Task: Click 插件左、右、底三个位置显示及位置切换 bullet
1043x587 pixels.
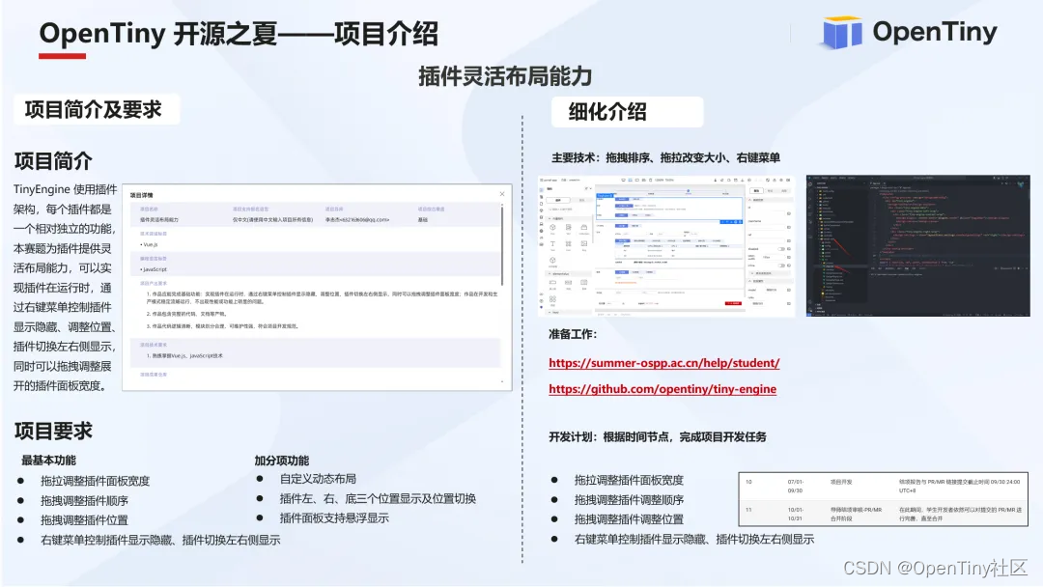Action: point(378,498)
